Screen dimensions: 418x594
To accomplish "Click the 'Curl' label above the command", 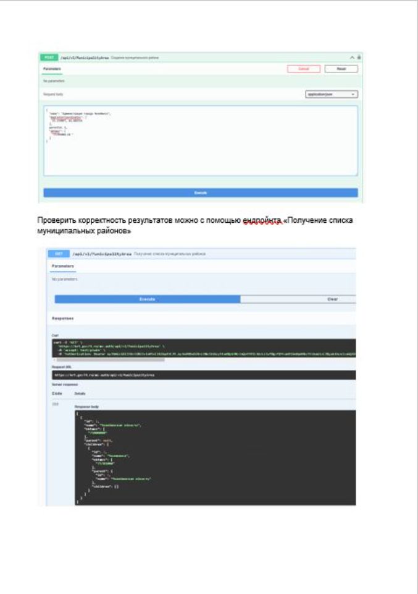I will point(55,335).
